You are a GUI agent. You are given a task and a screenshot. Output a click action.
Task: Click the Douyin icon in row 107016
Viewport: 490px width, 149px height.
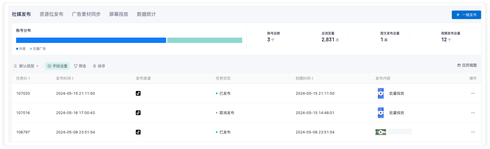coord(138,113)
